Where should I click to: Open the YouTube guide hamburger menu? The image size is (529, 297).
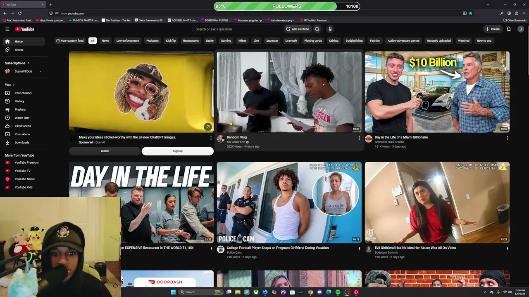pos(7,29)
